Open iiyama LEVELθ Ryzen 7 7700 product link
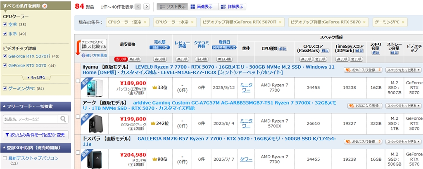 tap(209, 69)
